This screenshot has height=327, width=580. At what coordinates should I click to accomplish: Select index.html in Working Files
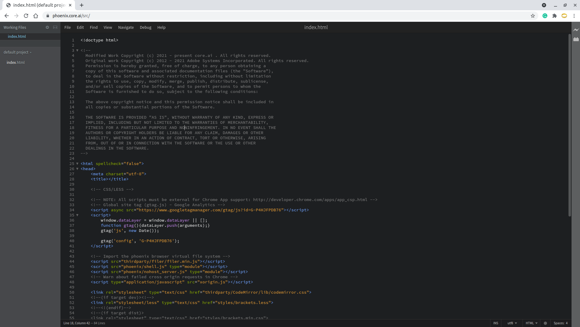[30, 36]
